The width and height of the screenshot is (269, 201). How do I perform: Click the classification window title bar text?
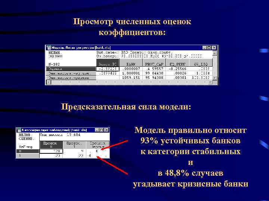[55, 130]
